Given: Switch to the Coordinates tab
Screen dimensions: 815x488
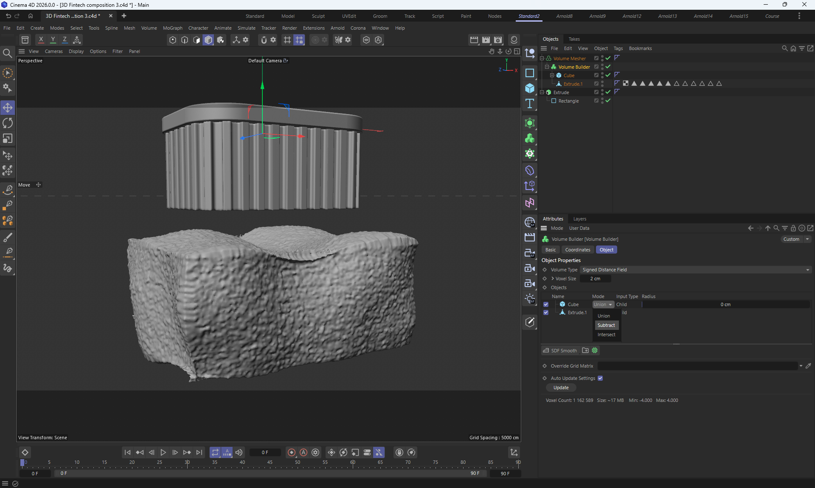Looking at the screenshot, I should (x=577, y=250).
